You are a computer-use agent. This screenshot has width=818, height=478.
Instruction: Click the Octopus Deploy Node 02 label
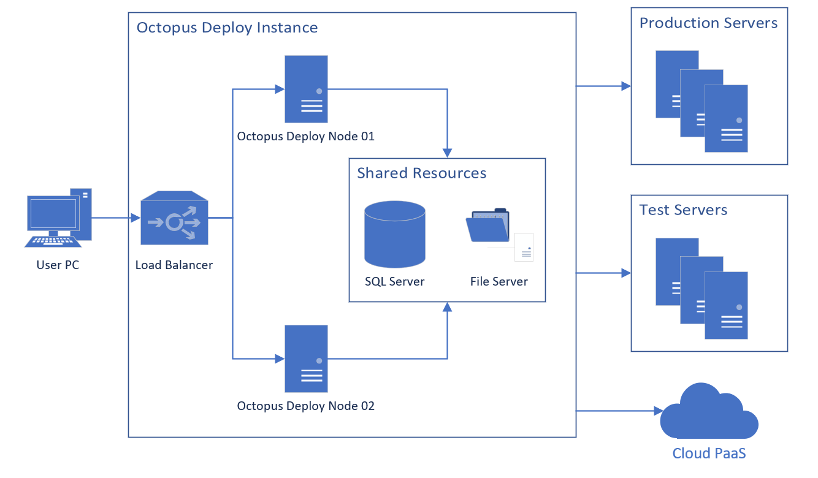306,406
